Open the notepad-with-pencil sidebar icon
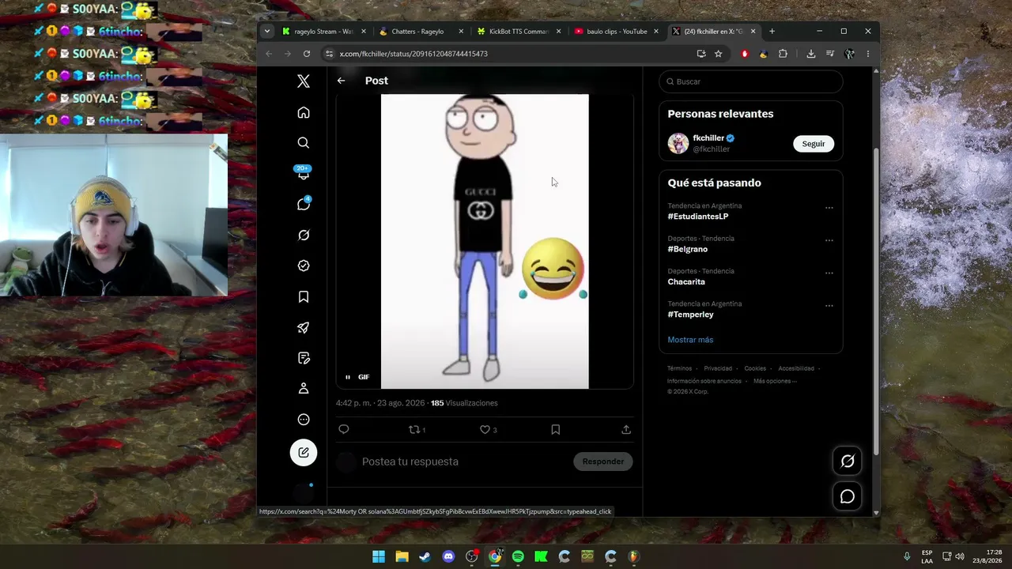The width and height of the screenshot is (1012, 569). [x=304, y=358]
